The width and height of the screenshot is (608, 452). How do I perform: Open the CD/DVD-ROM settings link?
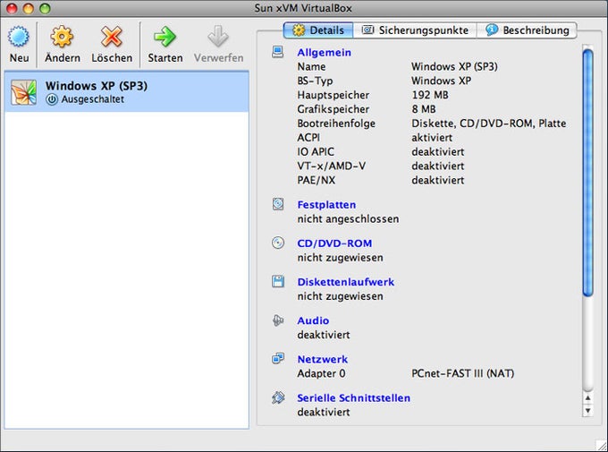click(334, 243)
